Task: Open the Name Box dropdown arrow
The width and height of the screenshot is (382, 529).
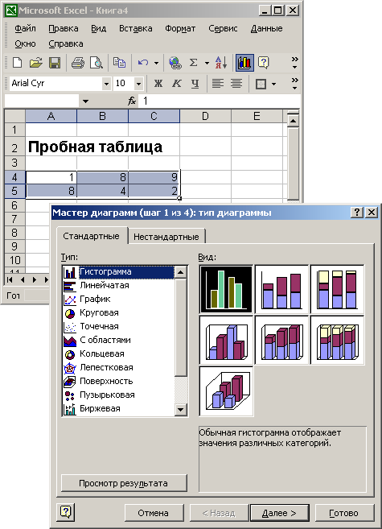Action: 85,101
